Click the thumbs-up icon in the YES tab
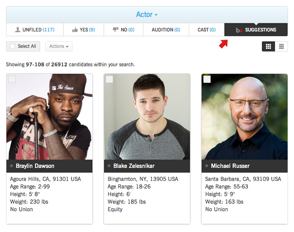Viewport: 294px width, 232px height. [x=75, y=30]
